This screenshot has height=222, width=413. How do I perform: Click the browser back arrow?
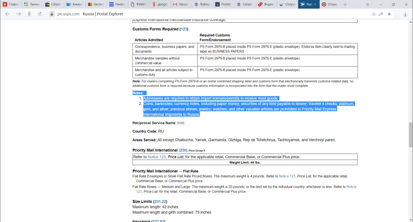[x=8, y=14]
